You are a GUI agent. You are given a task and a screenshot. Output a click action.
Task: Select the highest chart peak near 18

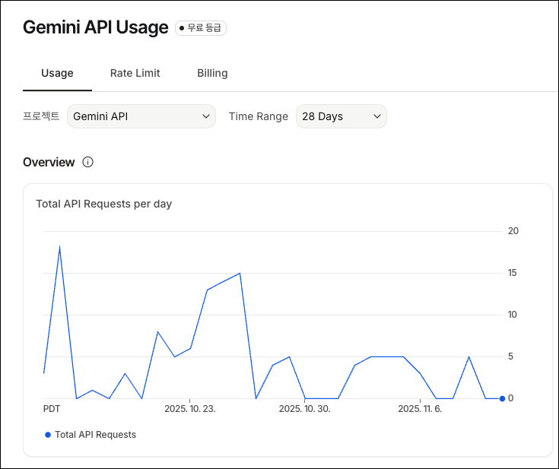[x=59, y=246]
